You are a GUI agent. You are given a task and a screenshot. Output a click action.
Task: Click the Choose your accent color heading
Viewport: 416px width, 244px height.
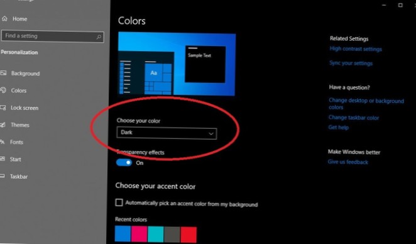[x=155, y=186]
